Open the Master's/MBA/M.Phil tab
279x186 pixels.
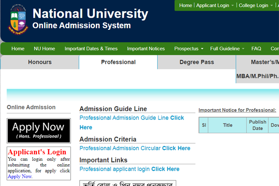point(258,69)
